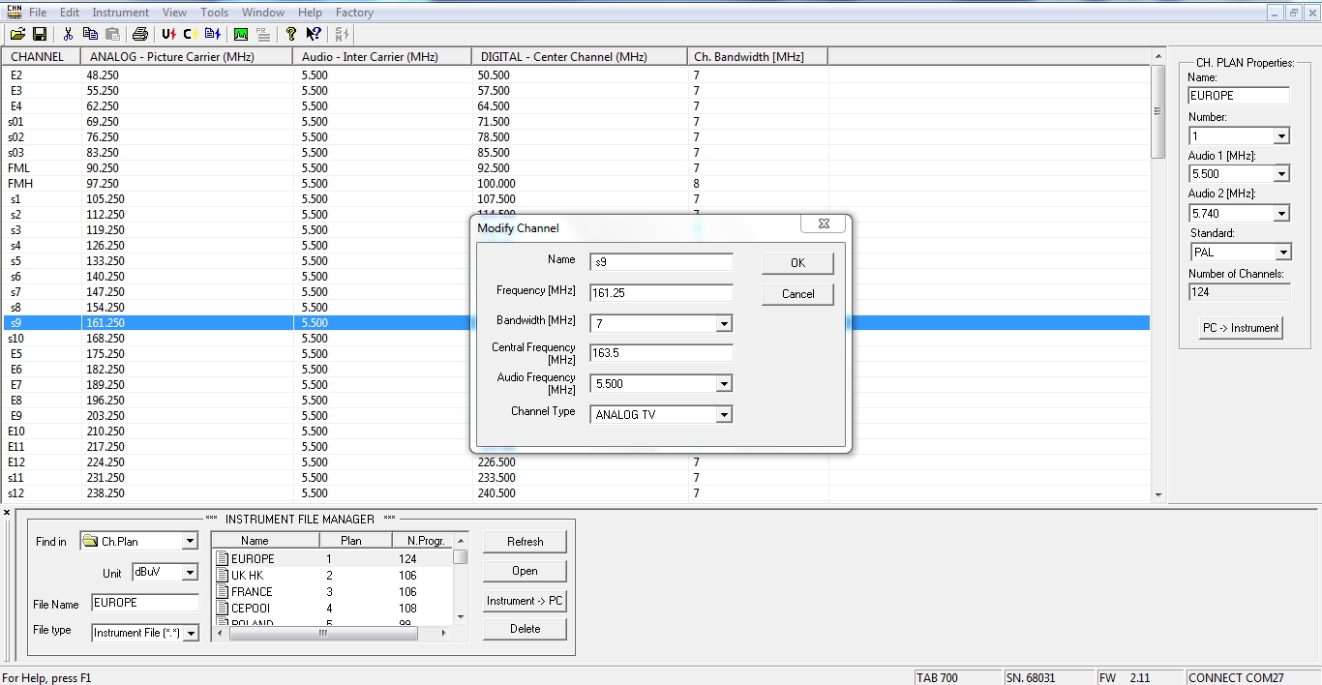Open the View menu
Screen dimensions: 1322x685
(175, 13)
